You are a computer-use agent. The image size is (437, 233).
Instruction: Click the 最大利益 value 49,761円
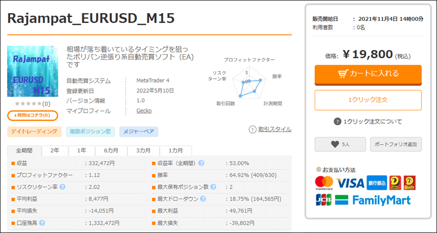(240, 211)
